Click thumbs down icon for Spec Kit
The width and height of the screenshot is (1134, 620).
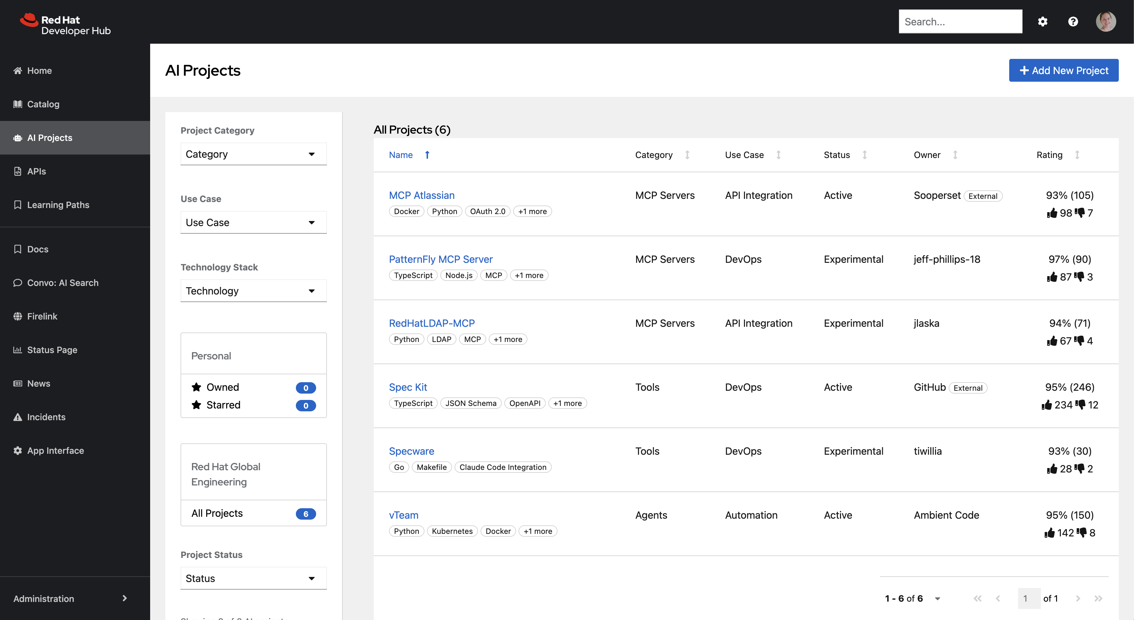click(1081, 404)
